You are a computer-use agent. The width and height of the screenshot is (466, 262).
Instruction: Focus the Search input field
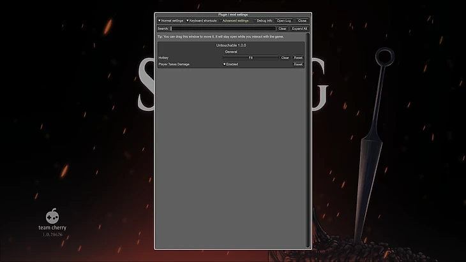point(222,29)
